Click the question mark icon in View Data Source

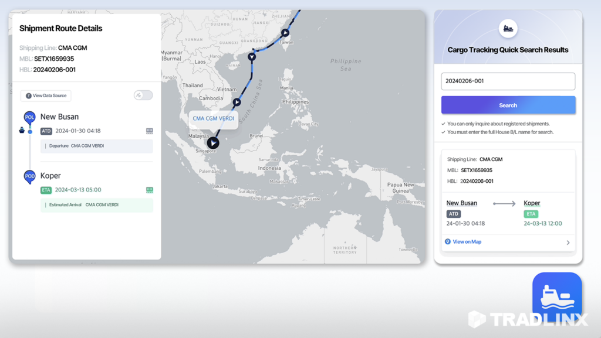pos(28,95)
